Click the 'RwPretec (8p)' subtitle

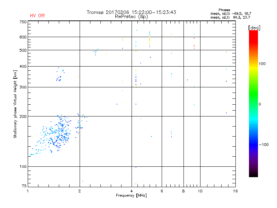pos(131,17)
